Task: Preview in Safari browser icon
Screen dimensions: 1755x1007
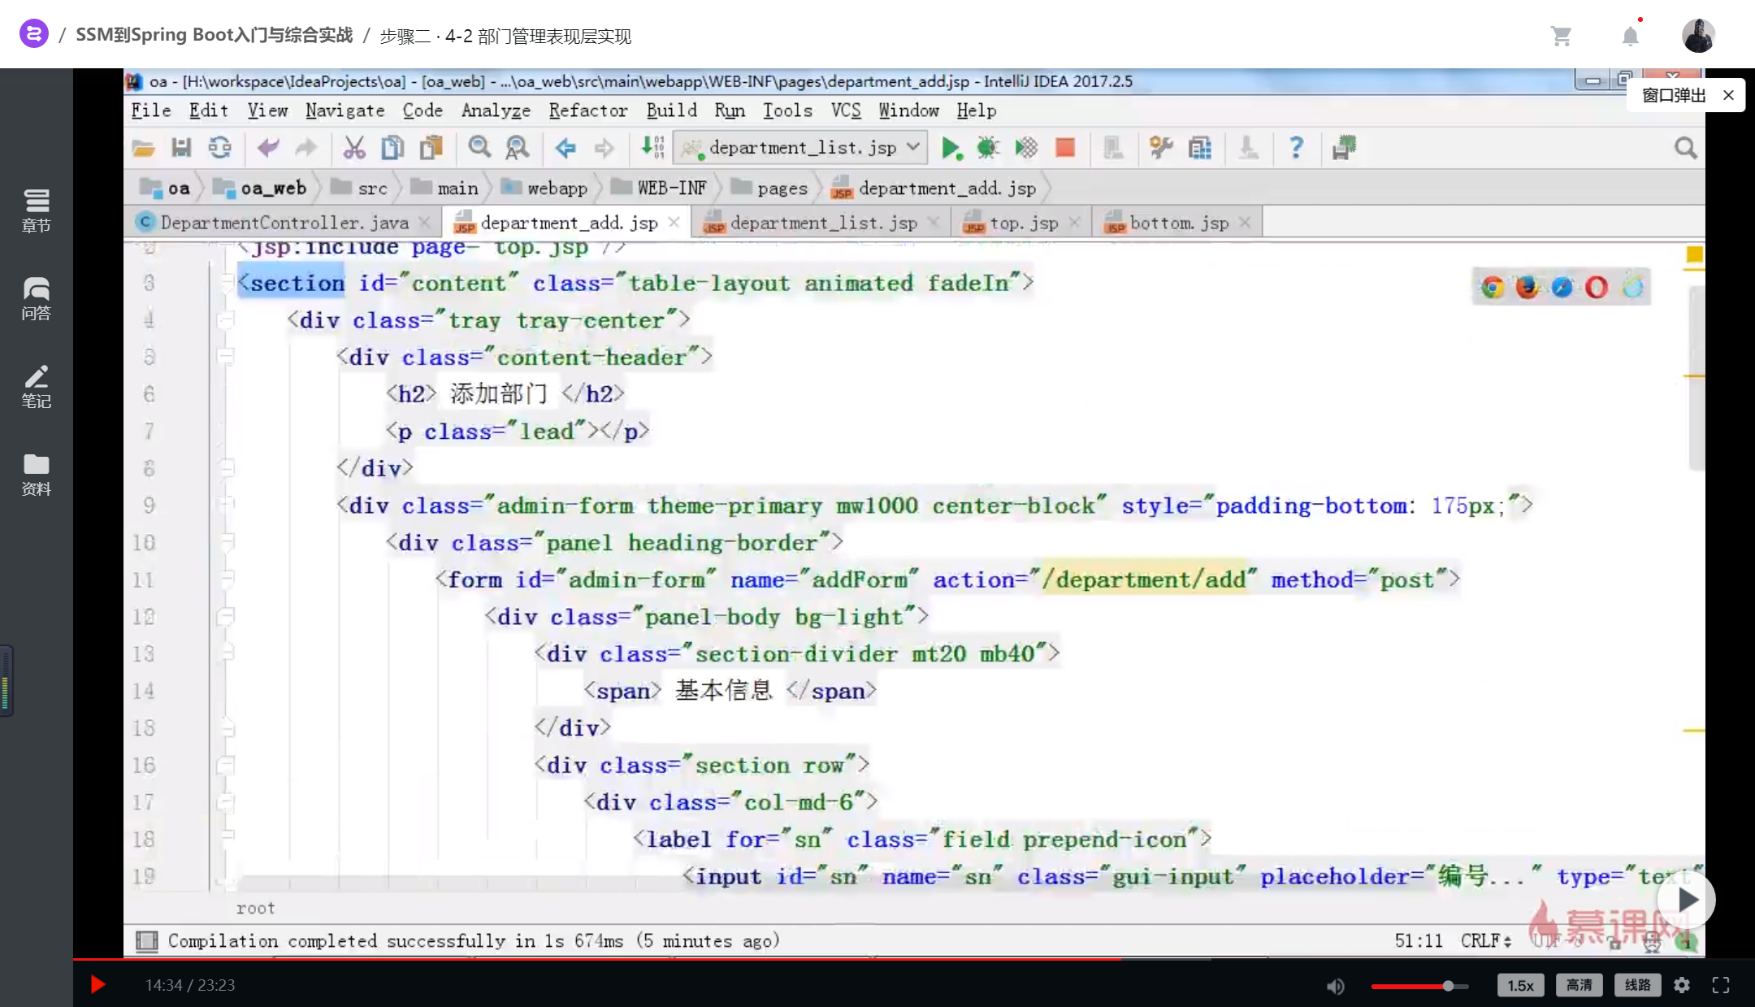Action: (1562, 287)
